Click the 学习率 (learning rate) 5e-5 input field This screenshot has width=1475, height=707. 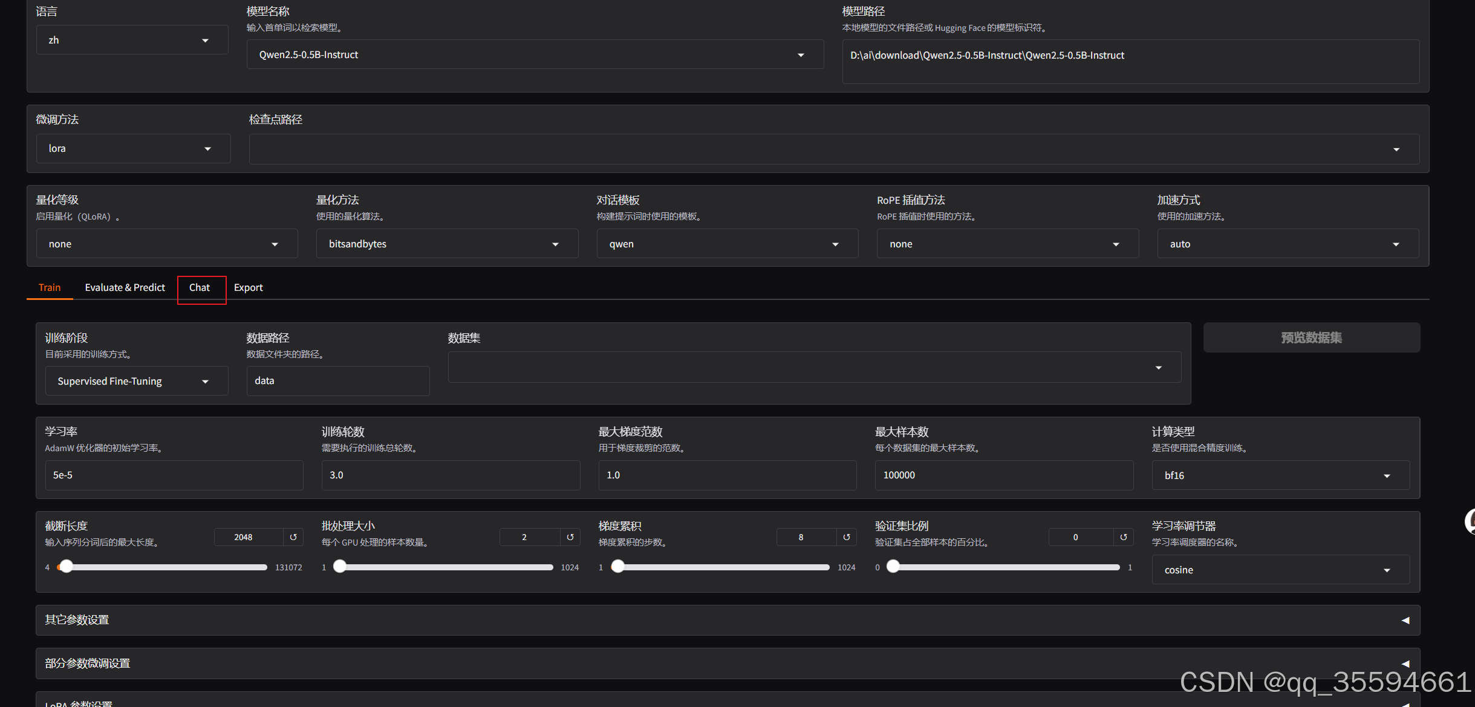tap(174, 475)
